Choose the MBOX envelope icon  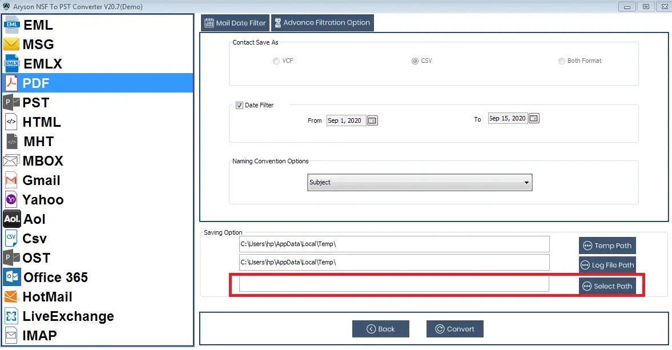pyautogui.click(x=11, y=160)
